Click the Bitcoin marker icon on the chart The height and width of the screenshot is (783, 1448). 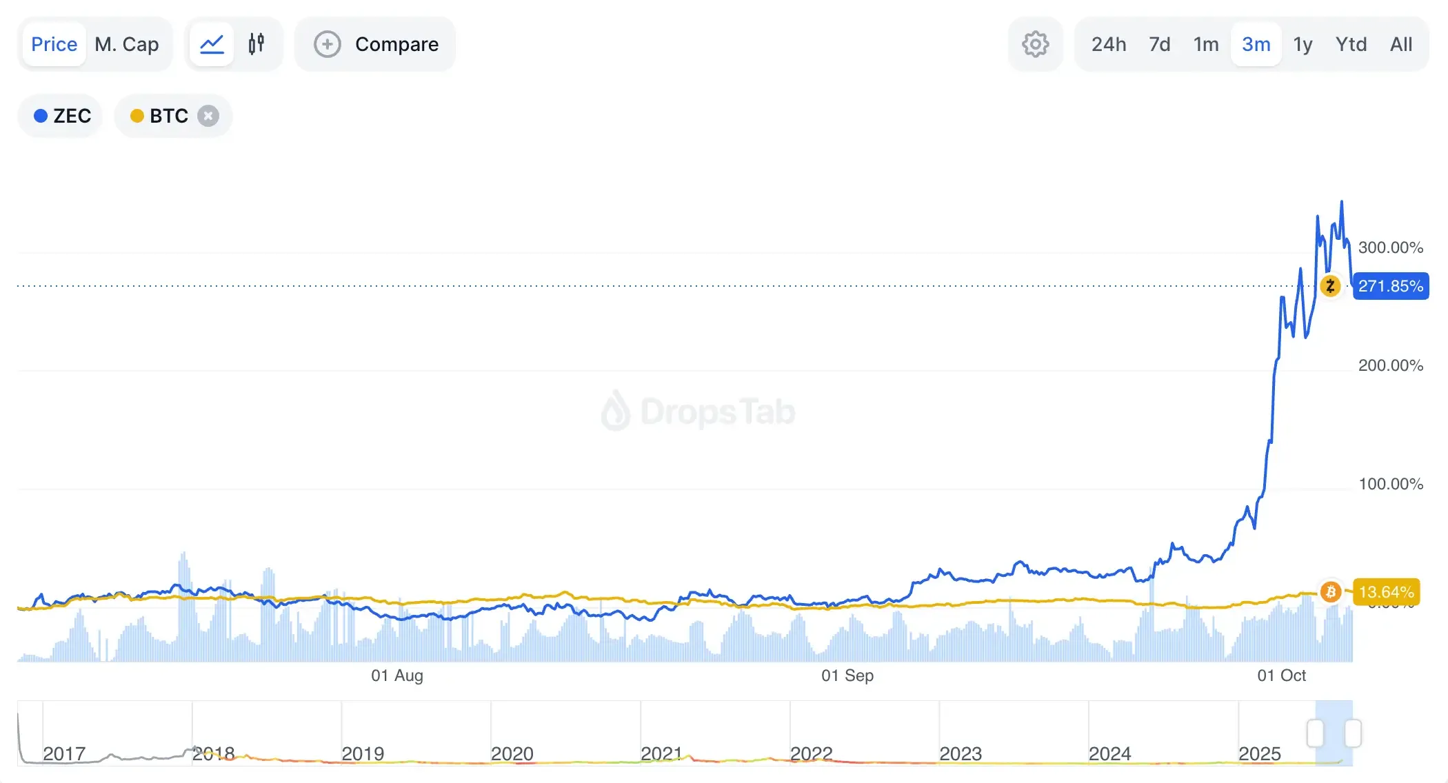[x=1331, y=591]
